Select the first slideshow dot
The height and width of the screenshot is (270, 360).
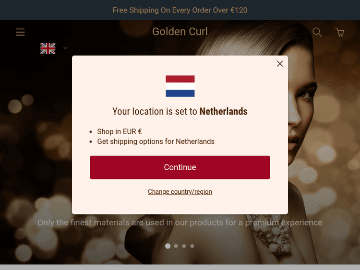pyautogui.click(x=168, y=246)
